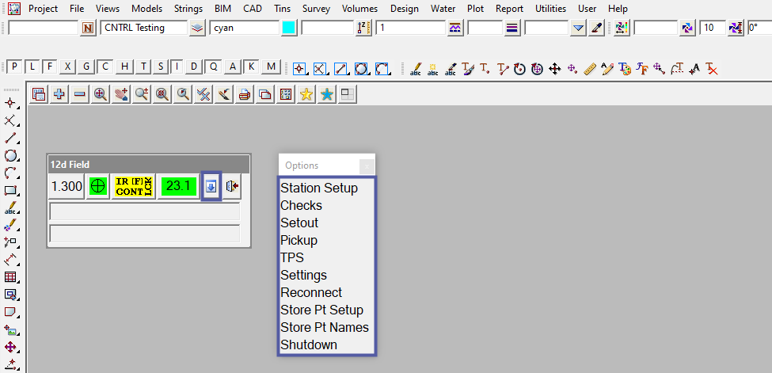Toggle the G snap button
772x373 pixels.
tap(86, 67)
